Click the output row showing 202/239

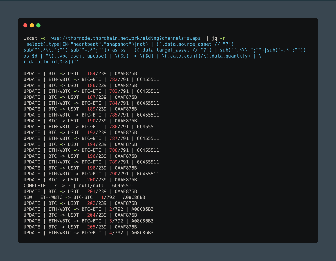pyautogui.click(x=80, y=203)
